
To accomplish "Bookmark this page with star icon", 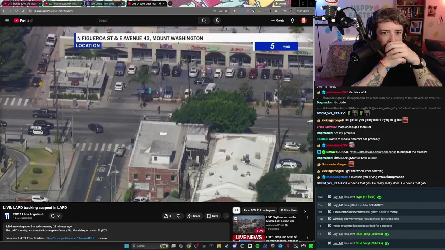I will (x=226, y=11).
